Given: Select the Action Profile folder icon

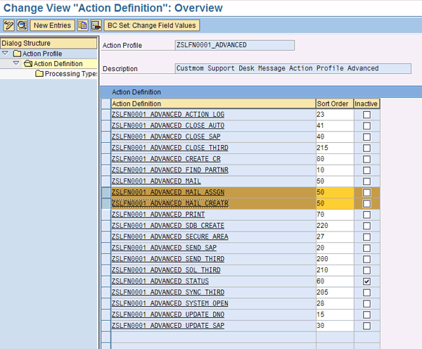Looking at the screenshot, I should (17, 53).
